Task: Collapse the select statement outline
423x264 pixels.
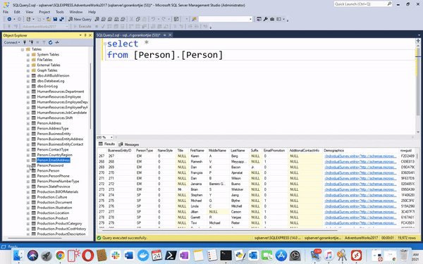Action: 105,44
